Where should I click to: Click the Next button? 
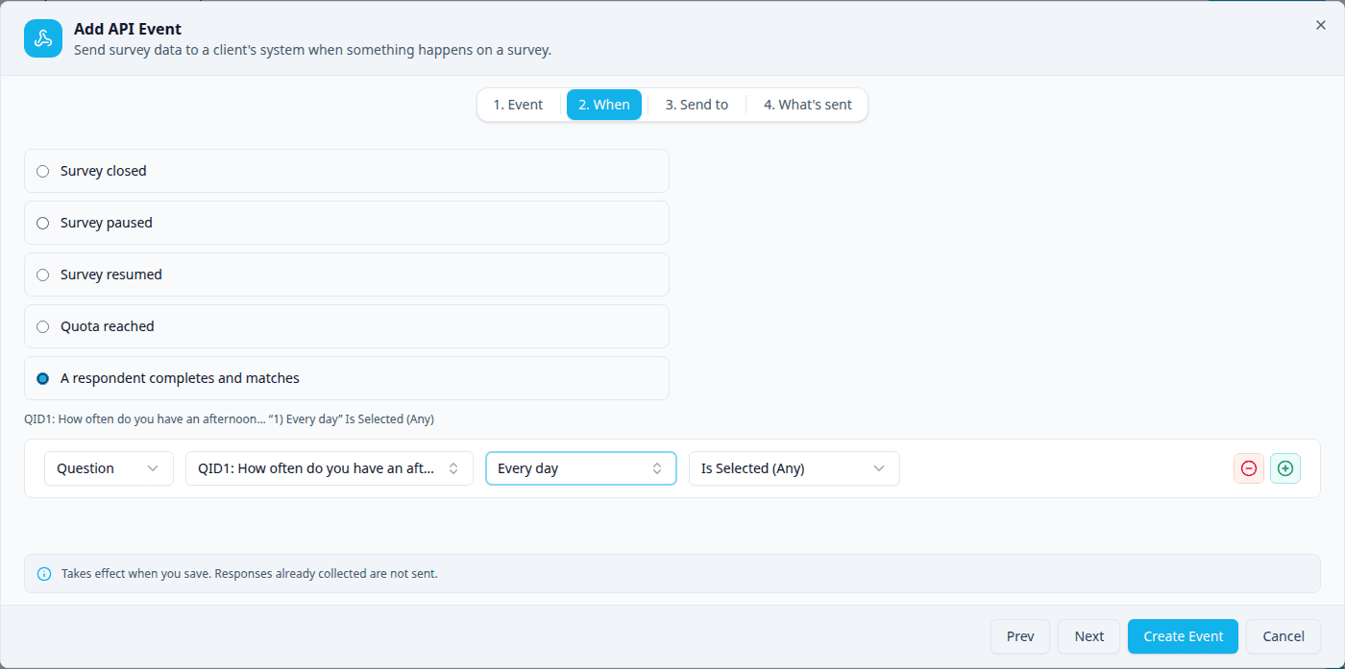point(1089,636)
